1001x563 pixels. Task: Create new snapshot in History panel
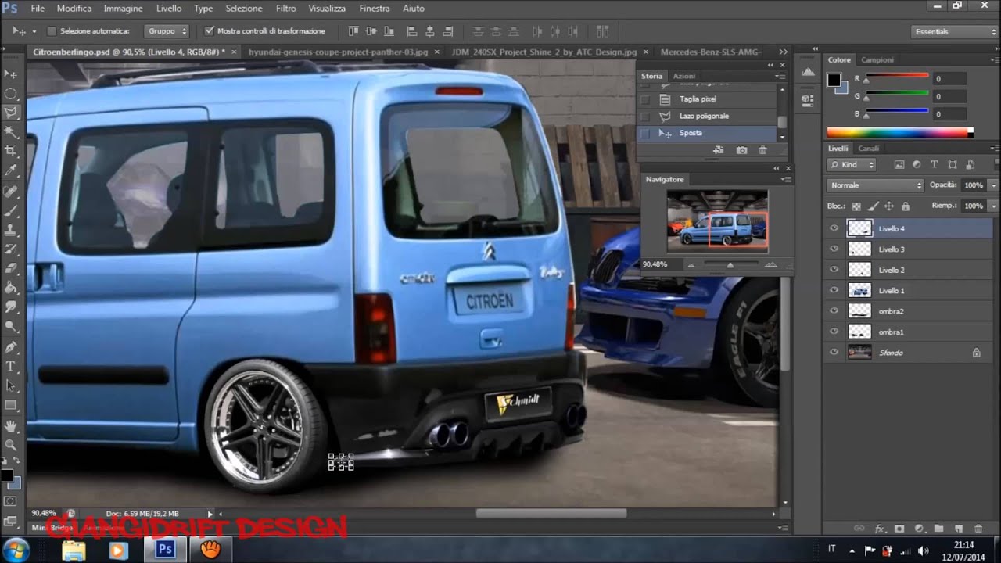[x=741, y=150]
